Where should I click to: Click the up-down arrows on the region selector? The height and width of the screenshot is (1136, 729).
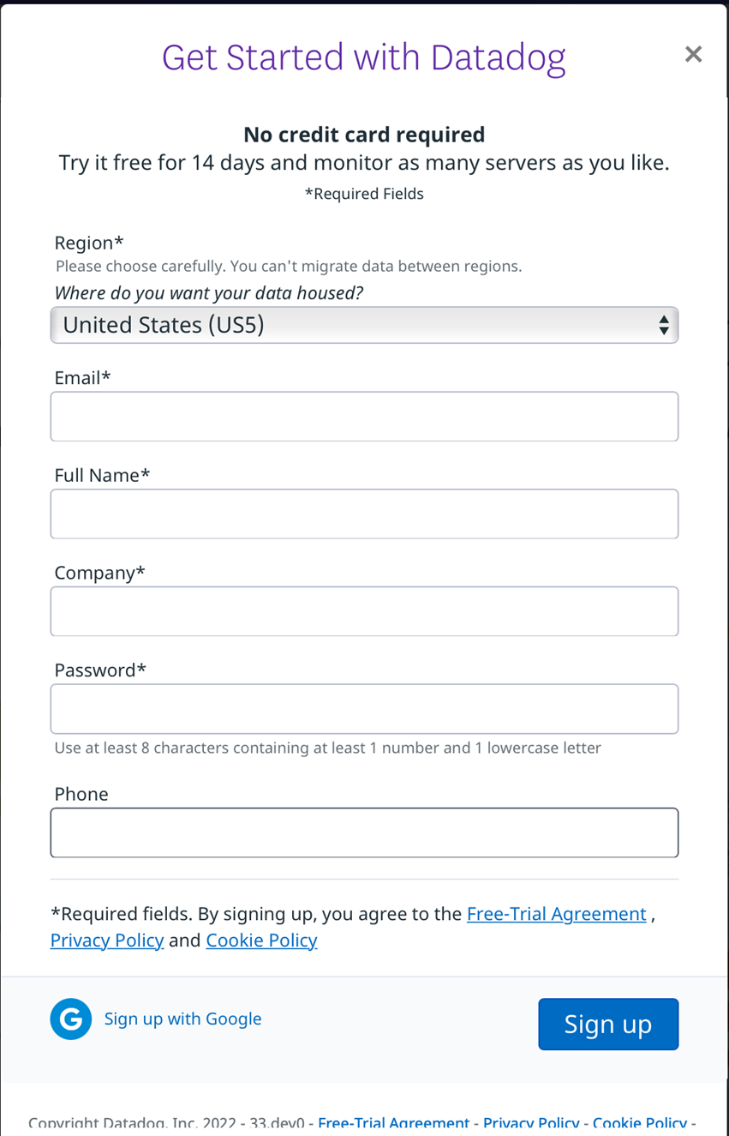664,325
